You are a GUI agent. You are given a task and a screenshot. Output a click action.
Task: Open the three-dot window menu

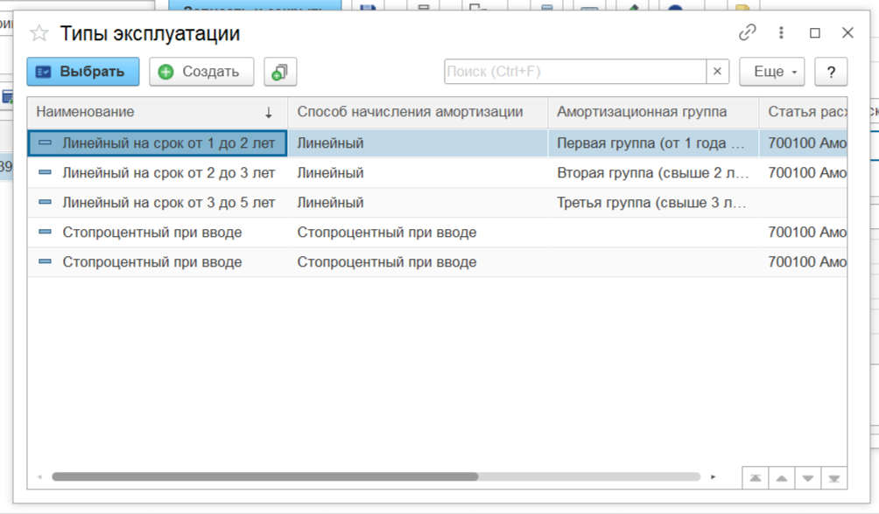click(x=781, y=33)
